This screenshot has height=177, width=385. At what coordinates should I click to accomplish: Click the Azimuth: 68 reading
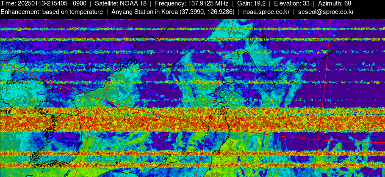[x=334, y=3]
